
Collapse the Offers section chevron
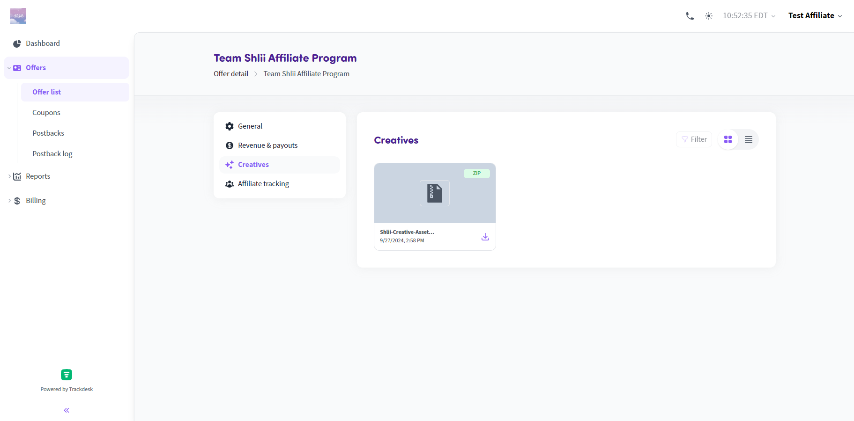[x=9, y=68]
